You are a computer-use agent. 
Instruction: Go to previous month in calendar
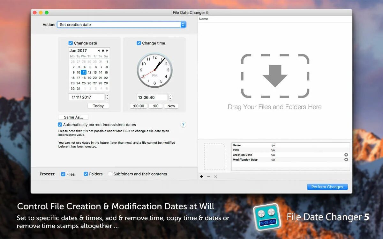pos(99,51)
